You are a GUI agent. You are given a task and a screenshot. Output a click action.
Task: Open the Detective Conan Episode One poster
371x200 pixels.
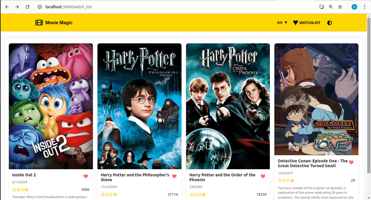pyautogui.click(x=316, y=99)
